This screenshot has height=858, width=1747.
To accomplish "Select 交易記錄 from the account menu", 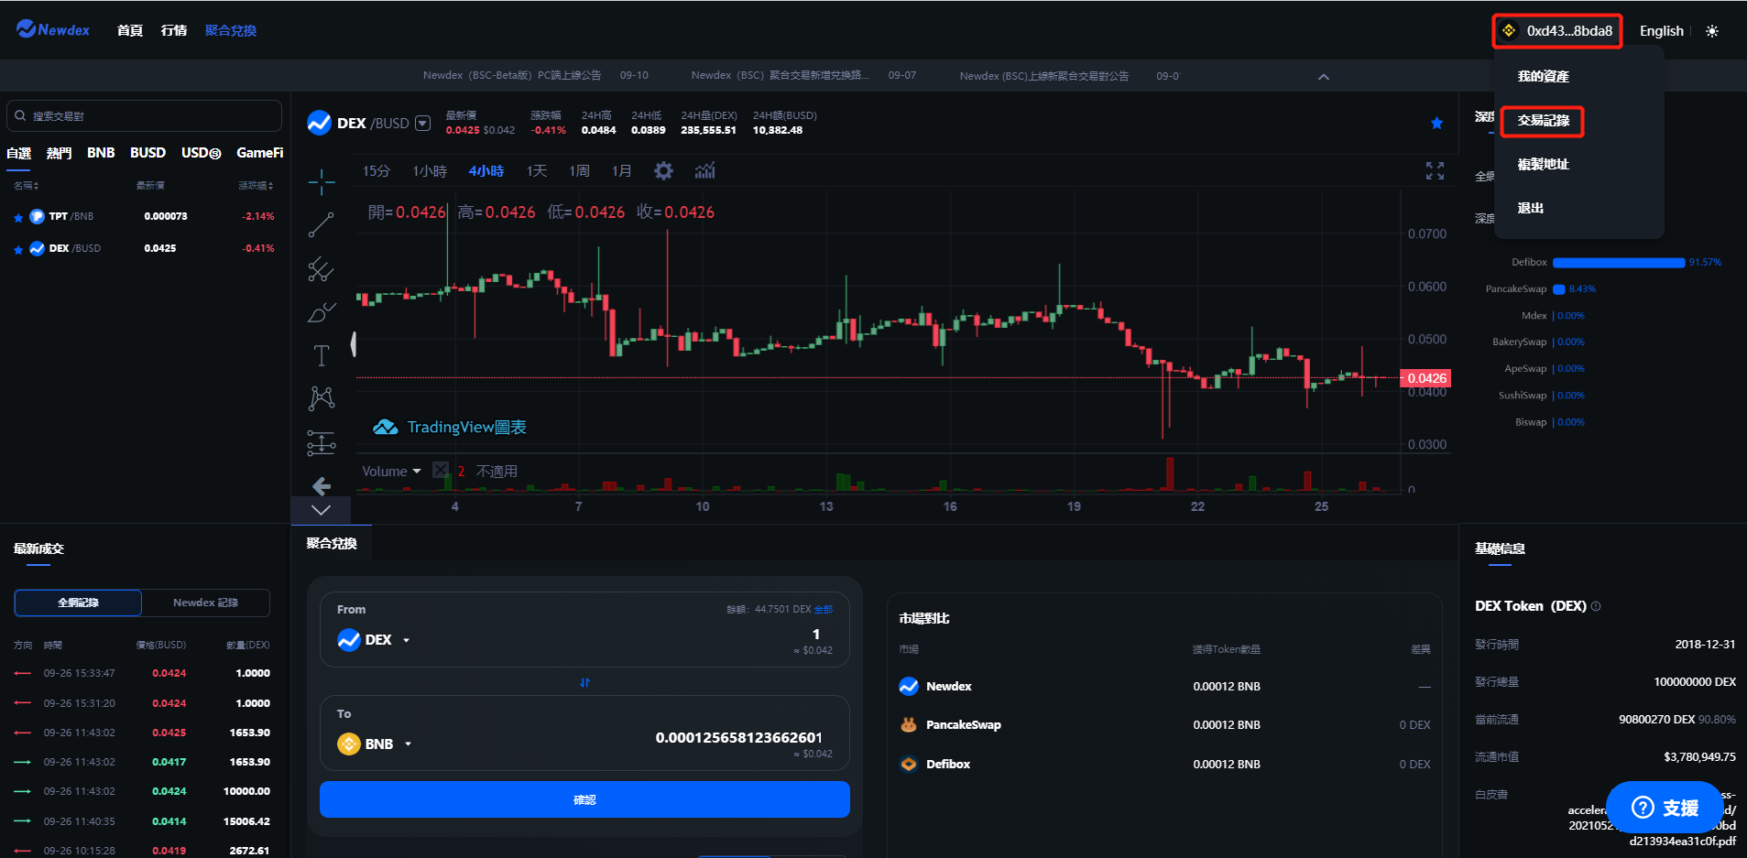I will (x=1543, y=120).
